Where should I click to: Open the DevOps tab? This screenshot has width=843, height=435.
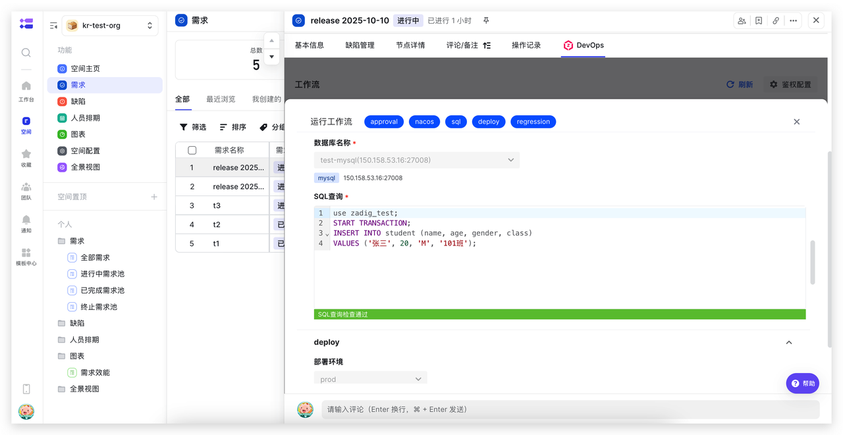[x=583, y=45]
